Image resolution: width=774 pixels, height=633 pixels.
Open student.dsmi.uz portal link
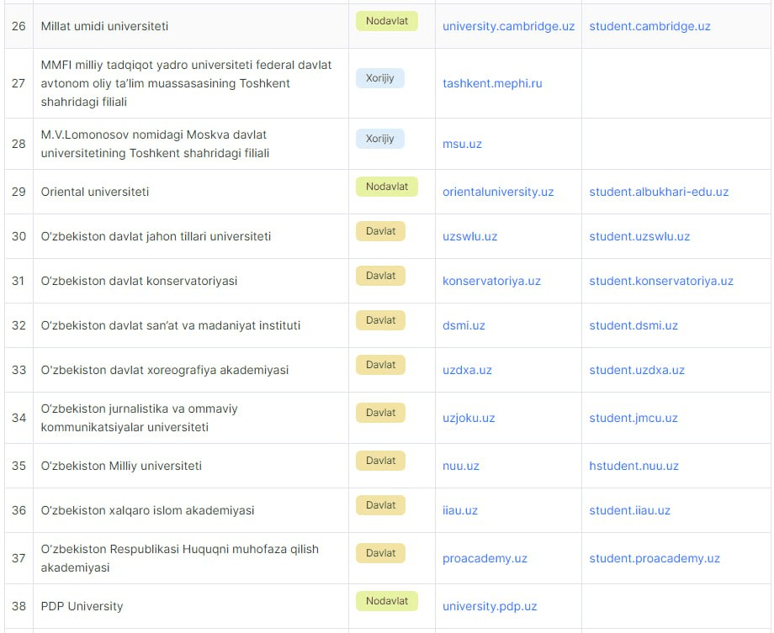point(634,325)
